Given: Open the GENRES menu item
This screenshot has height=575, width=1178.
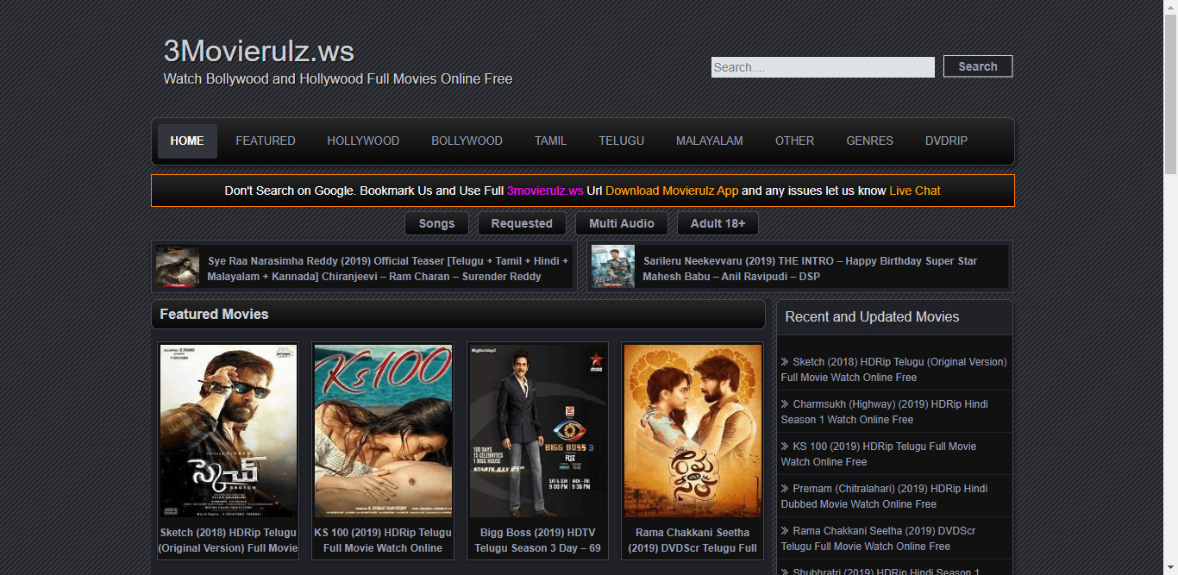Looking at the screenshot, I should coord(869,141).
